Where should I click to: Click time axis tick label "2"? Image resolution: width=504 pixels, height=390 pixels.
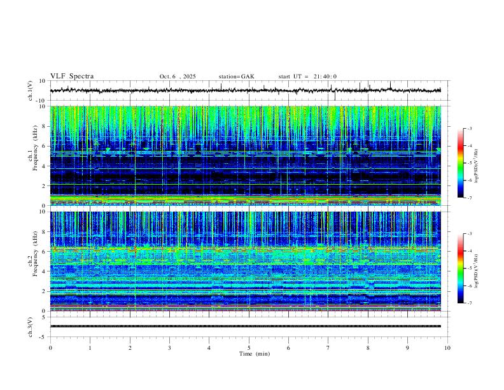130,348
